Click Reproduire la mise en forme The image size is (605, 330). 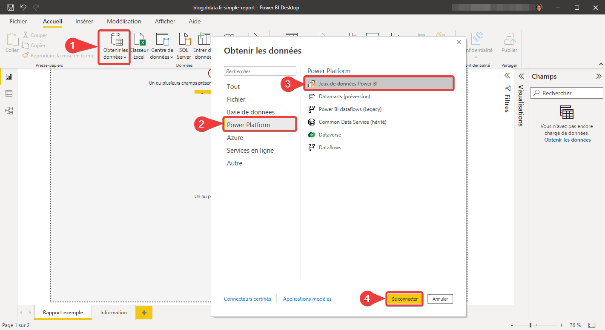pyautogui.click(x=58, y=56)
